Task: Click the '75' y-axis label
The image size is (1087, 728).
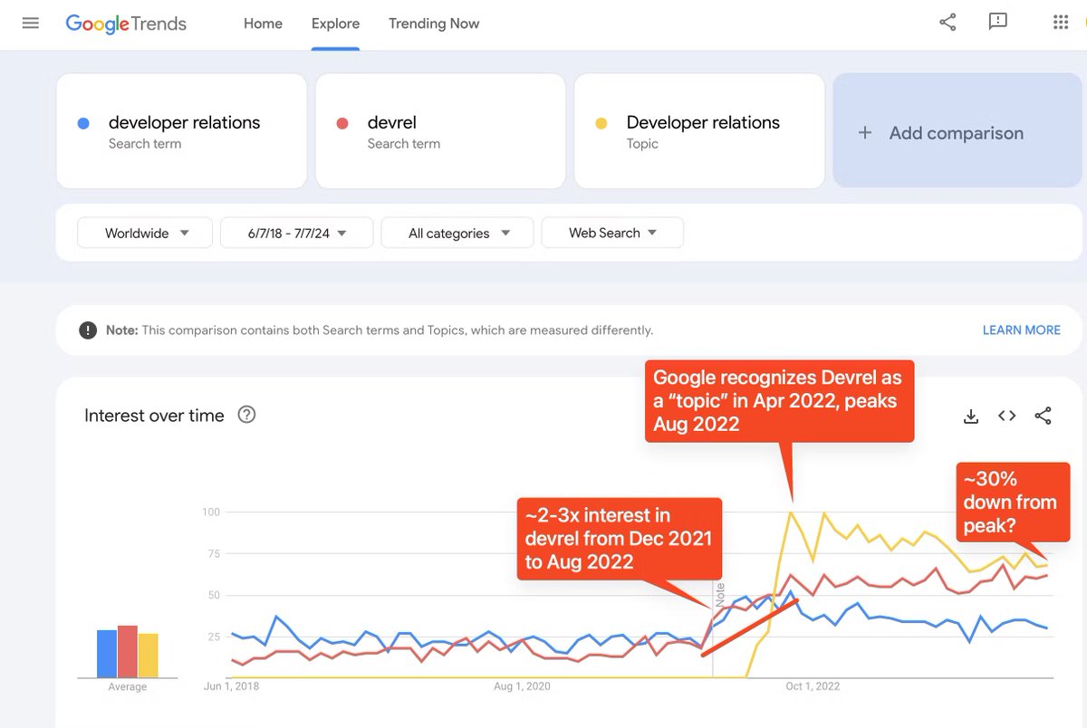Action: [214, 554]
